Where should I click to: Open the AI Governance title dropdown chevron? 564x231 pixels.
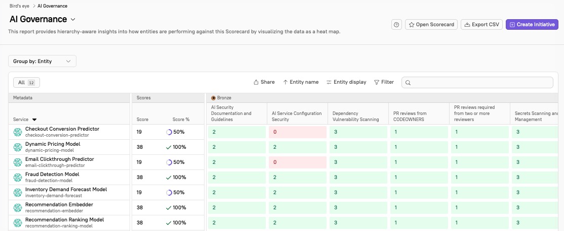pos(73,19)
